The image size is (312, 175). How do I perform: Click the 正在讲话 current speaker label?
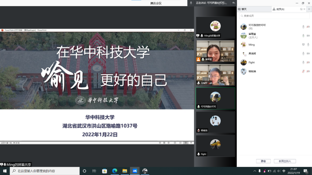[x=211, y=3]
